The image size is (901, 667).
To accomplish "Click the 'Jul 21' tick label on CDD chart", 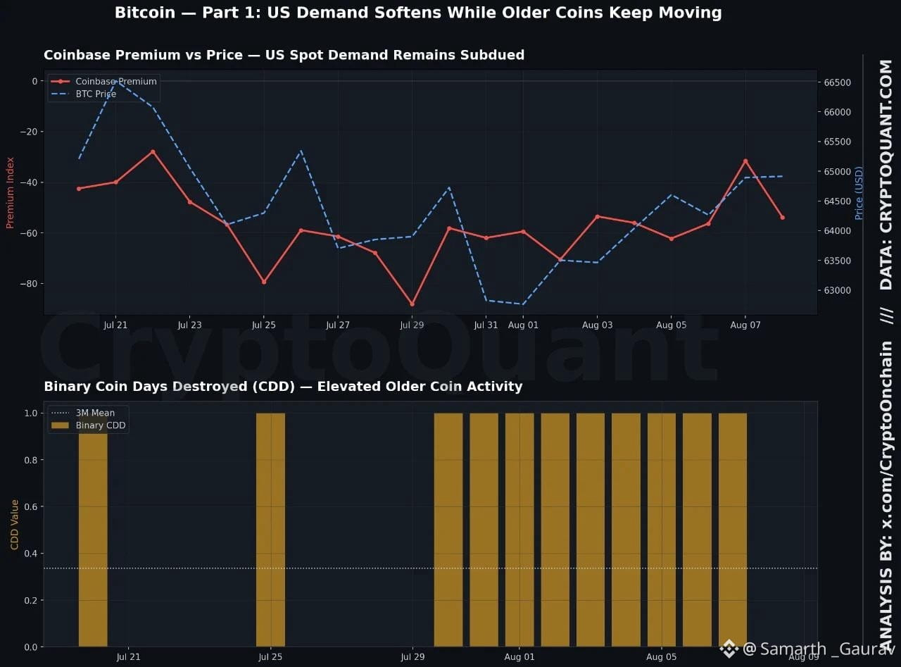I will point(128,657).
